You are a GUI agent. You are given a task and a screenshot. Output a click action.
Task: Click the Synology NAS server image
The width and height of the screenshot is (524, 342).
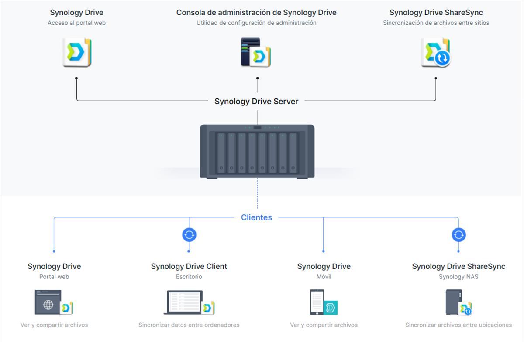coord(257,151)
